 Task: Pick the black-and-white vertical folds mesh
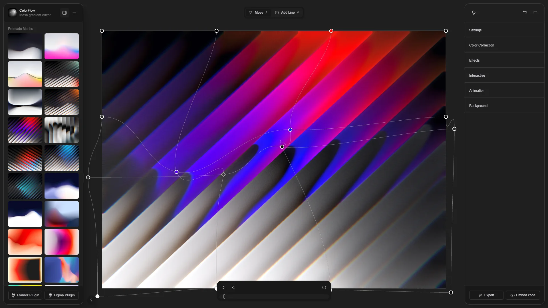click(x=62, y=130)
